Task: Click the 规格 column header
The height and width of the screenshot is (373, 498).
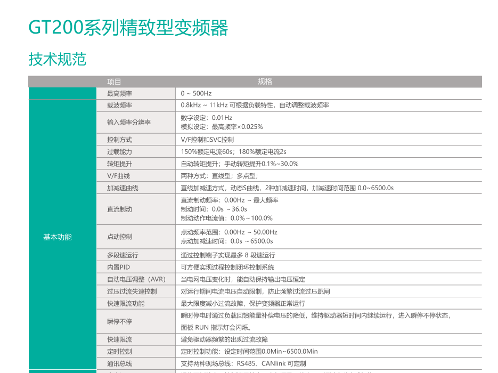Action: pyautogui.click(x=265, y=82)
